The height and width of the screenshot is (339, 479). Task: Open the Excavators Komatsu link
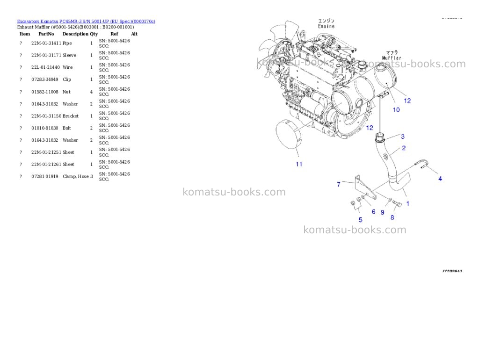37,22
